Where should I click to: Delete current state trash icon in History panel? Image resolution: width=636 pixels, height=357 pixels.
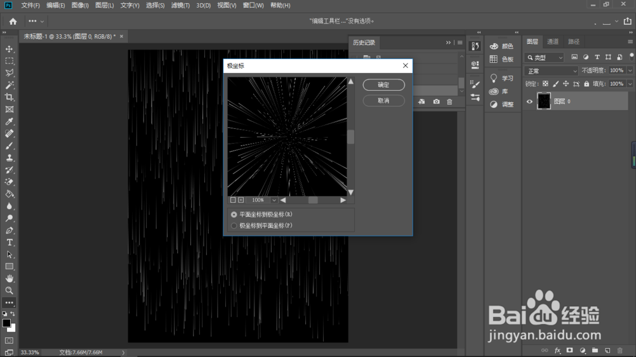click(x=450, y=102)
